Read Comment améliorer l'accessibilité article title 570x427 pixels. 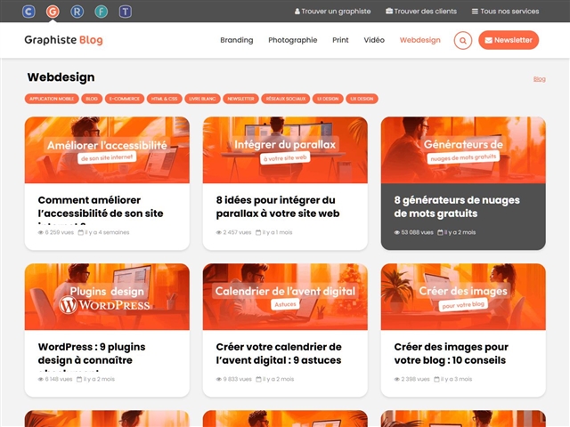click(101, 210)
